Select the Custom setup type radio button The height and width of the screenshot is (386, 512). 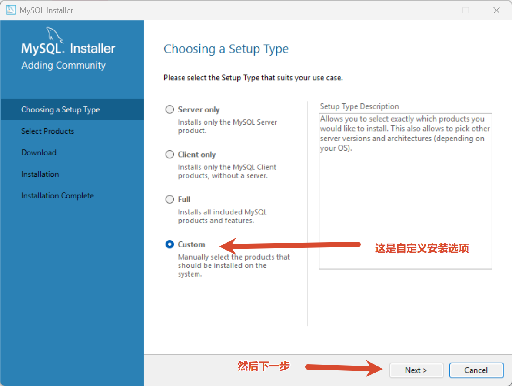click(170, 244)
